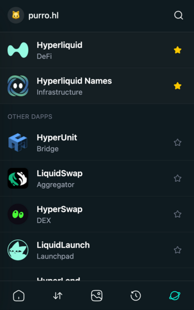
Task: Favorite HyperUnit with its star
Action: (x=177, y=143)
